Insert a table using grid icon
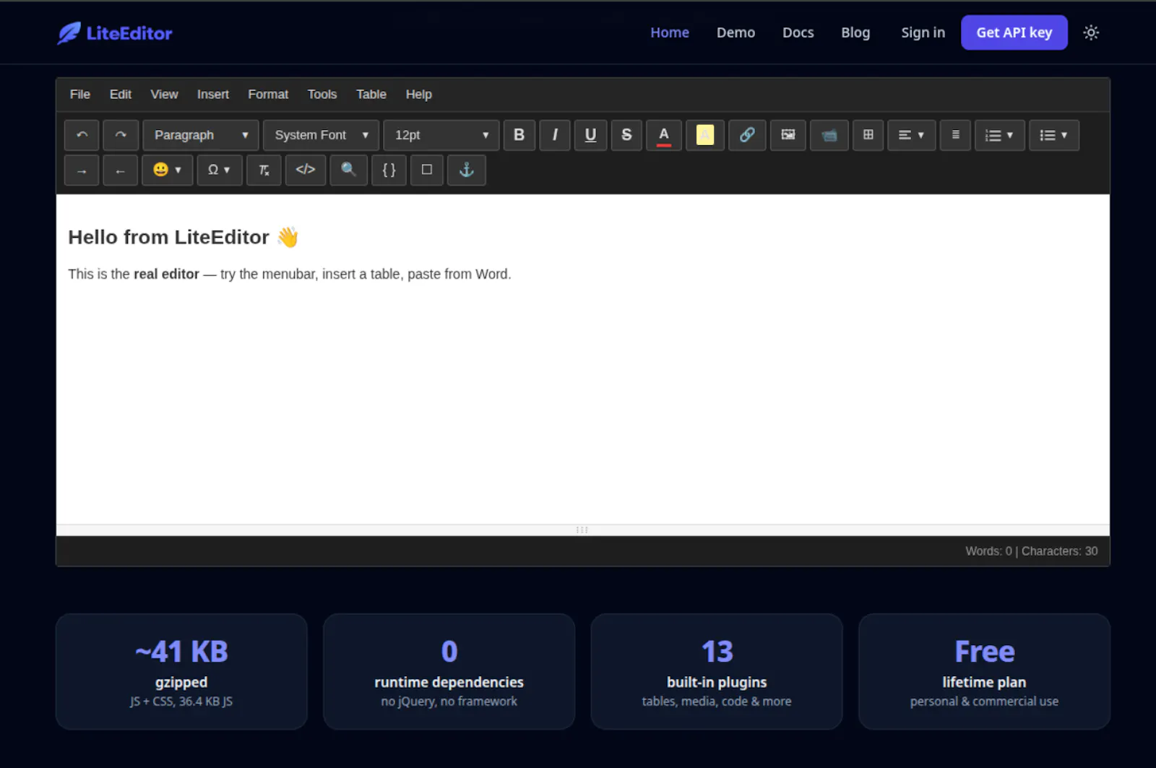The height and width of the screenshot is (768, 1156). pyautogui.click(x=868, y=135)
